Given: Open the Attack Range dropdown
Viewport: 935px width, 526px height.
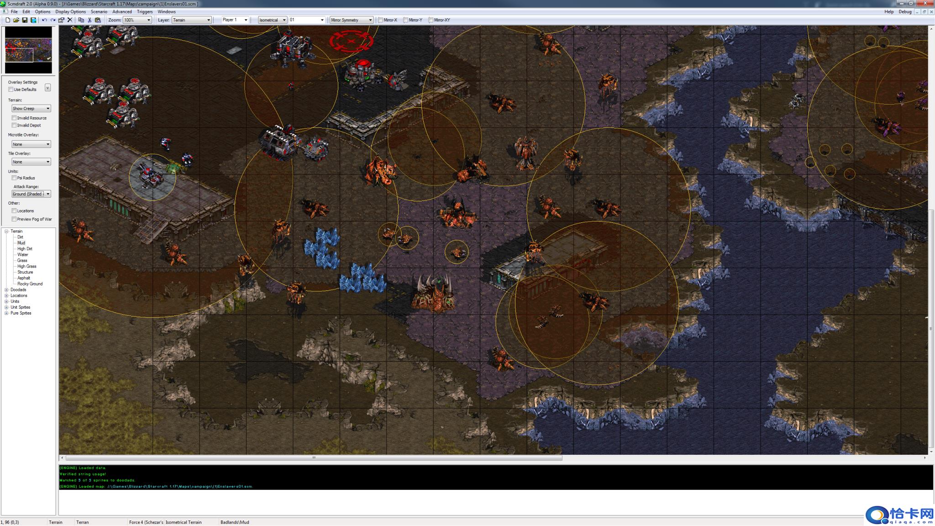Looking at the screenshot, I should [x=31, y=194].
